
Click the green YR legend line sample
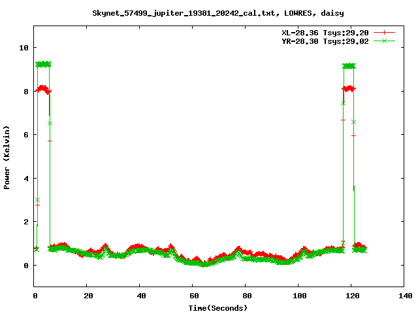pos(384,41)
